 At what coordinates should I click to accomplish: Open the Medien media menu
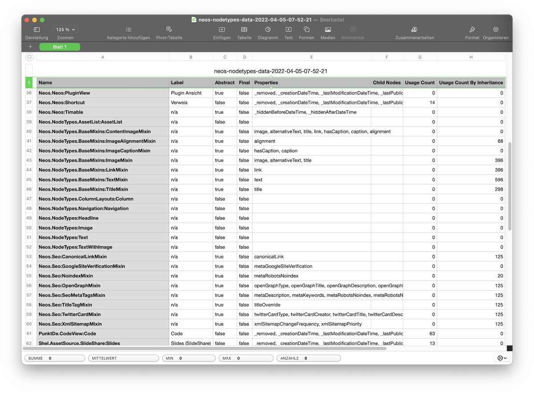tap(328, 29)
